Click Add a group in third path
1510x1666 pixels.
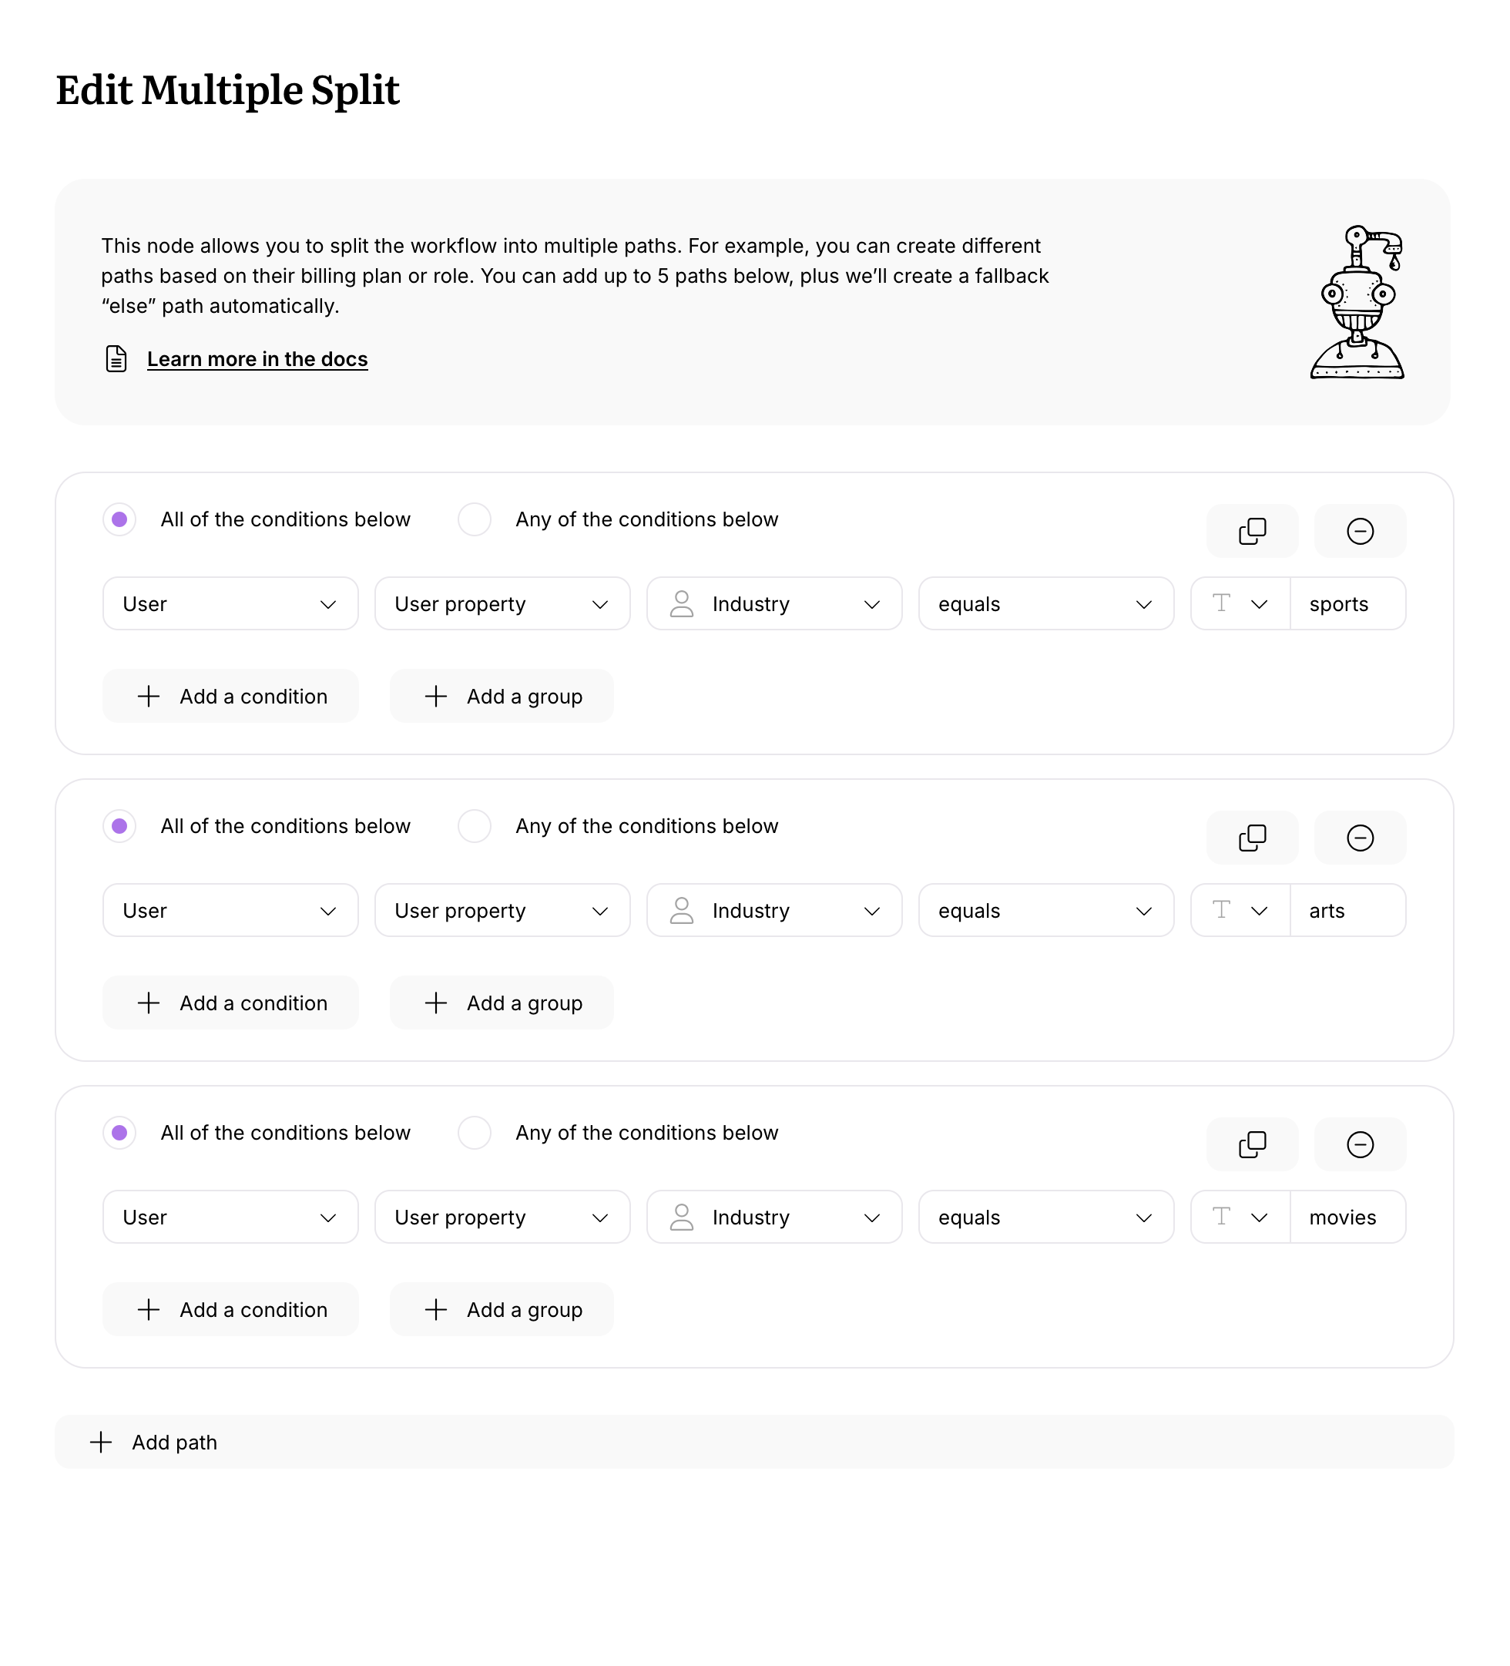[502, 1310]
